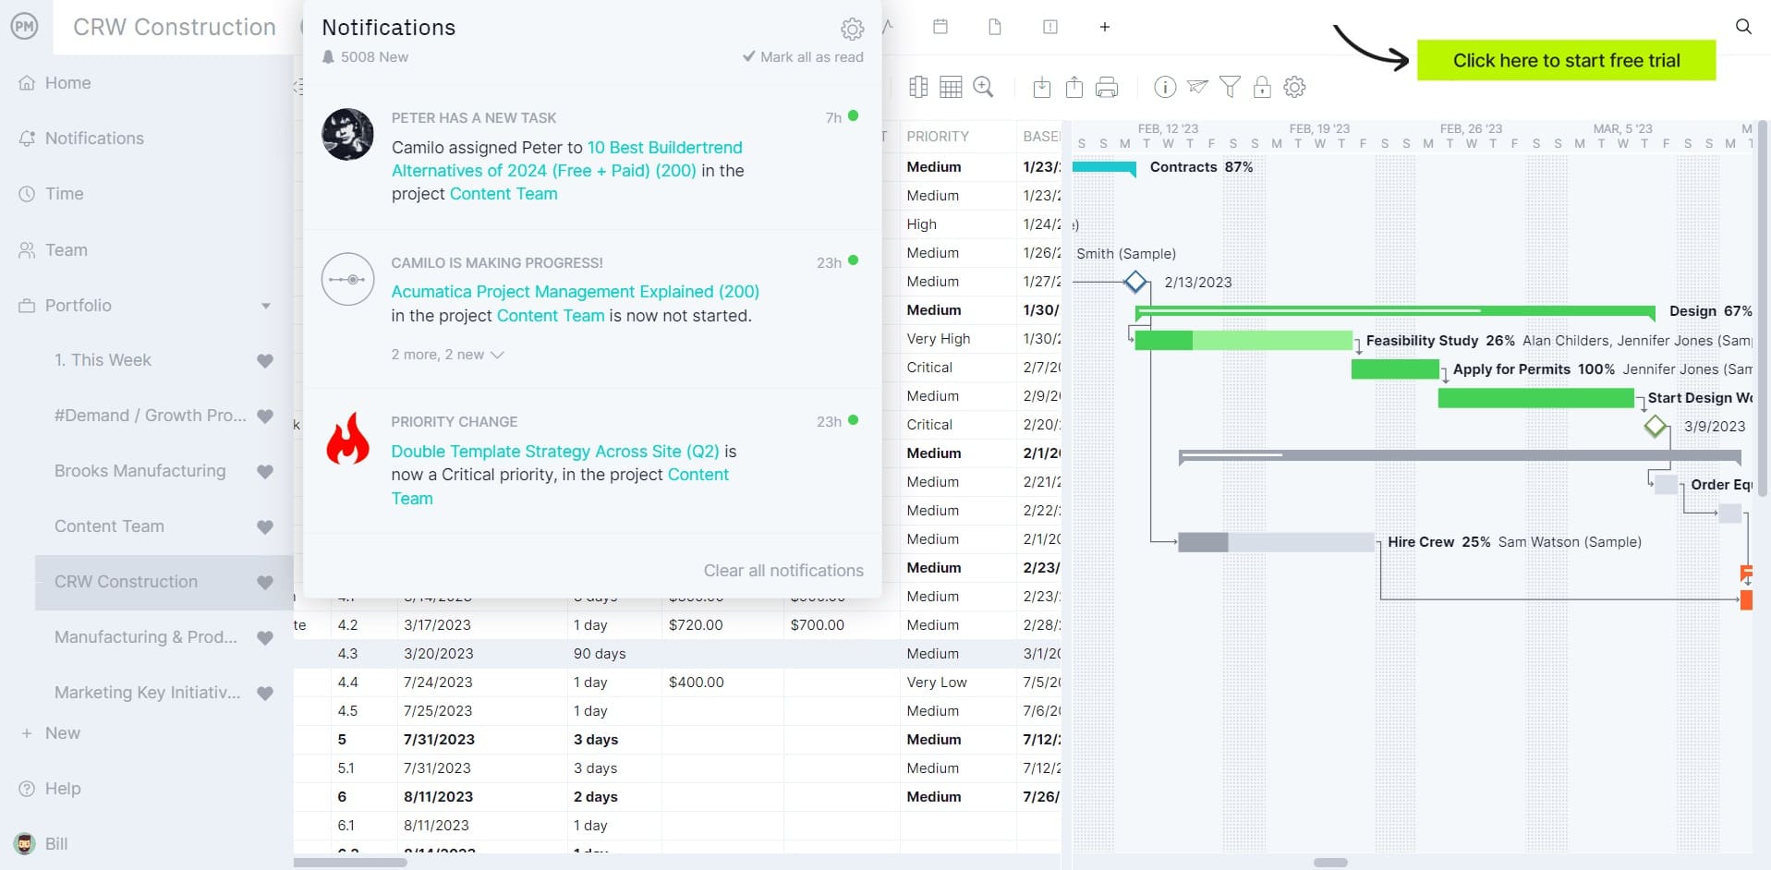Expand '2 more, 2 new' notifications
The image size is (1771, 870).
click(x=447, y=355)
